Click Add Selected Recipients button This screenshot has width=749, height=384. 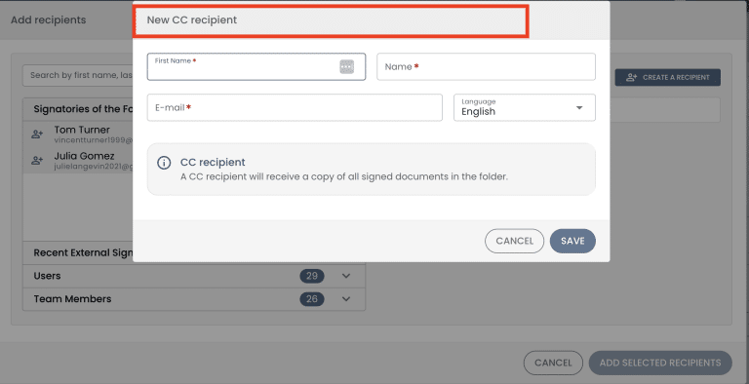pyautogui.click(x=660, y=363)
